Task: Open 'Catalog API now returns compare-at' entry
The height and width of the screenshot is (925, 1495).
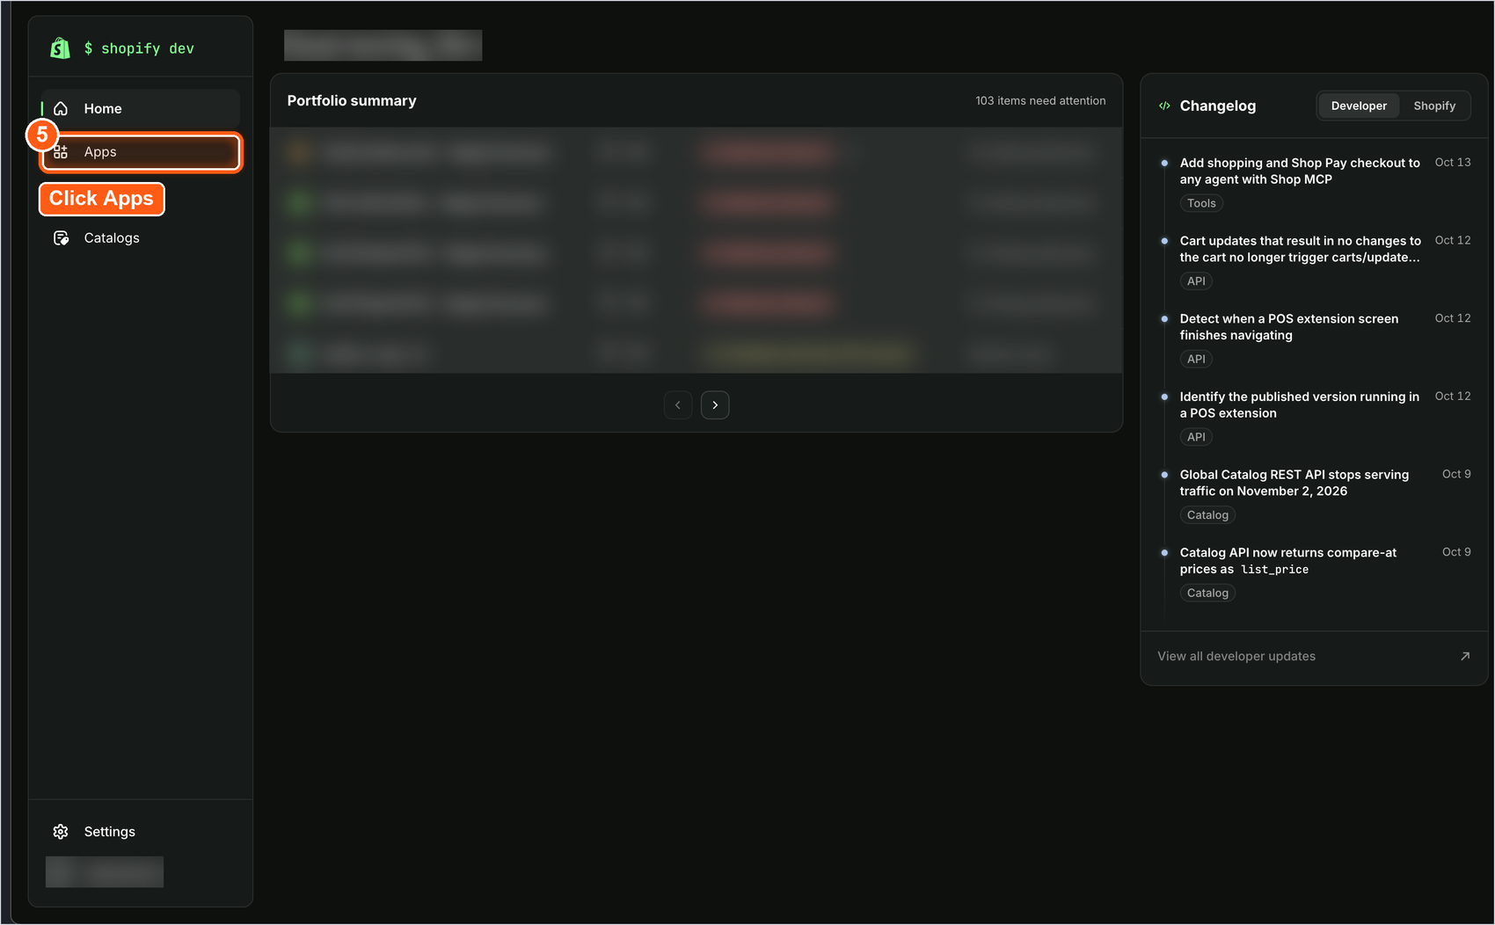Action: (1288, 561)
